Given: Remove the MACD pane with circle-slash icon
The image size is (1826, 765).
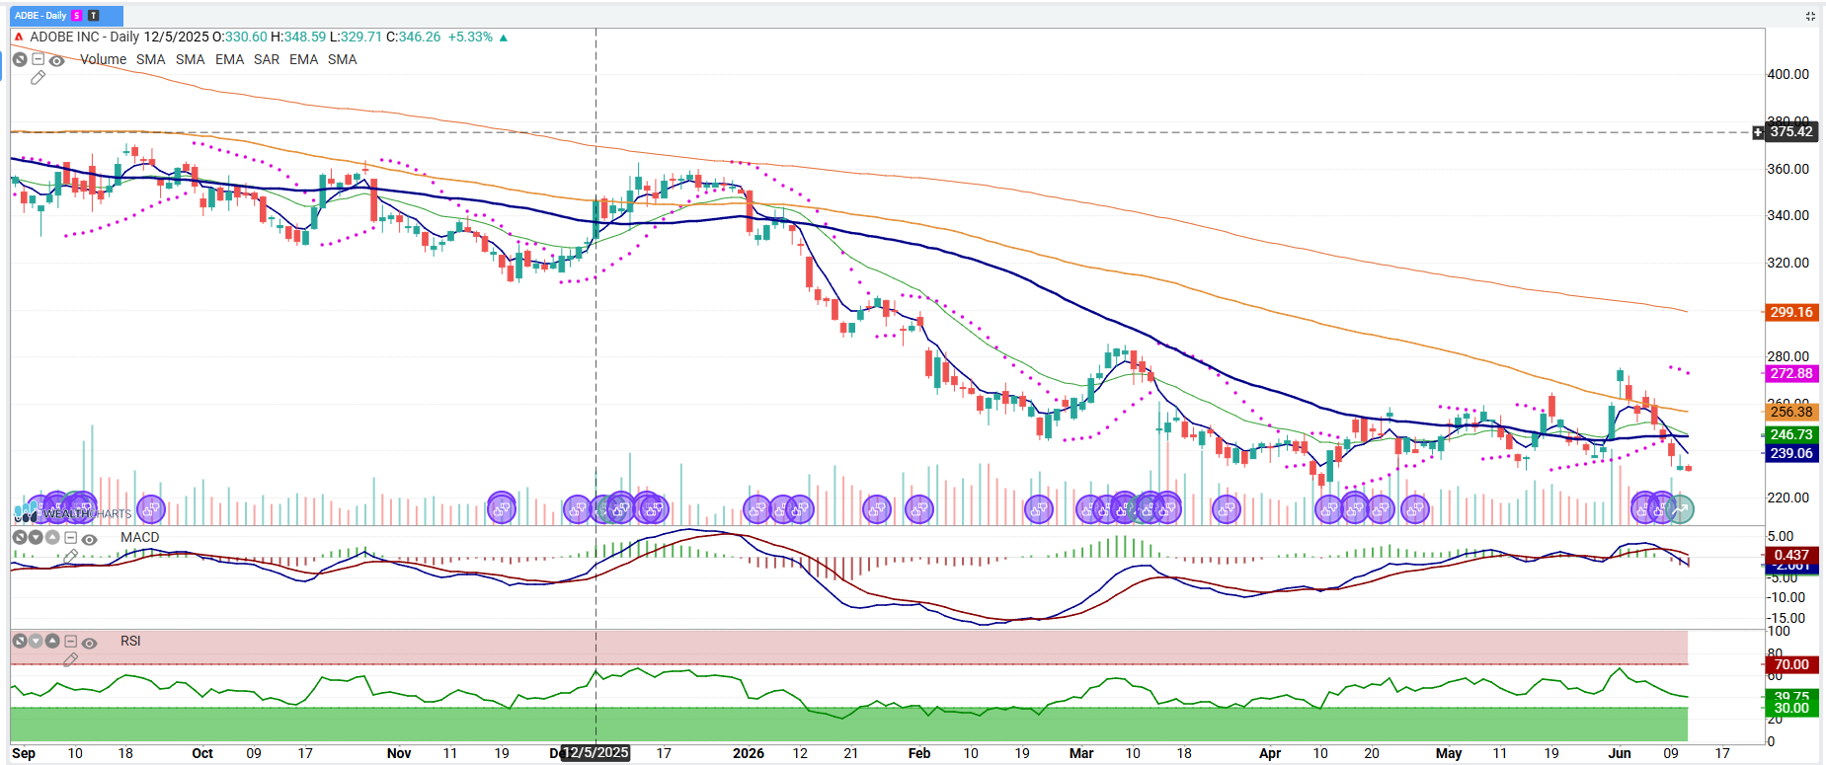Looking at the screenshot, I should [x=19, y=537].
